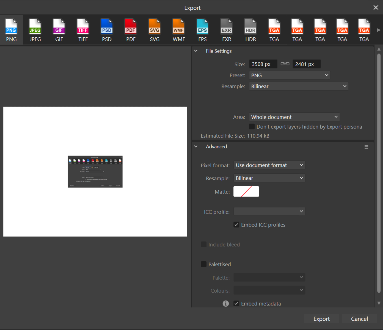Uncheck Embed ICC profiles
Viewport: 383px width, 330px height.
(236, 225)
